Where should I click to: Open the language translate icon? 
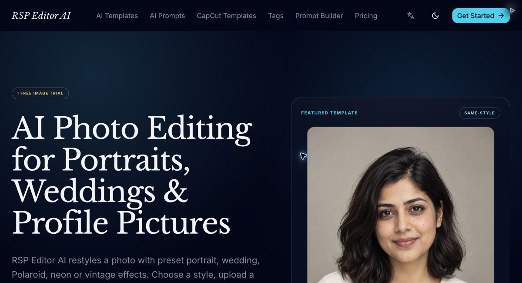pyautogui.click(x=411, y=16)
